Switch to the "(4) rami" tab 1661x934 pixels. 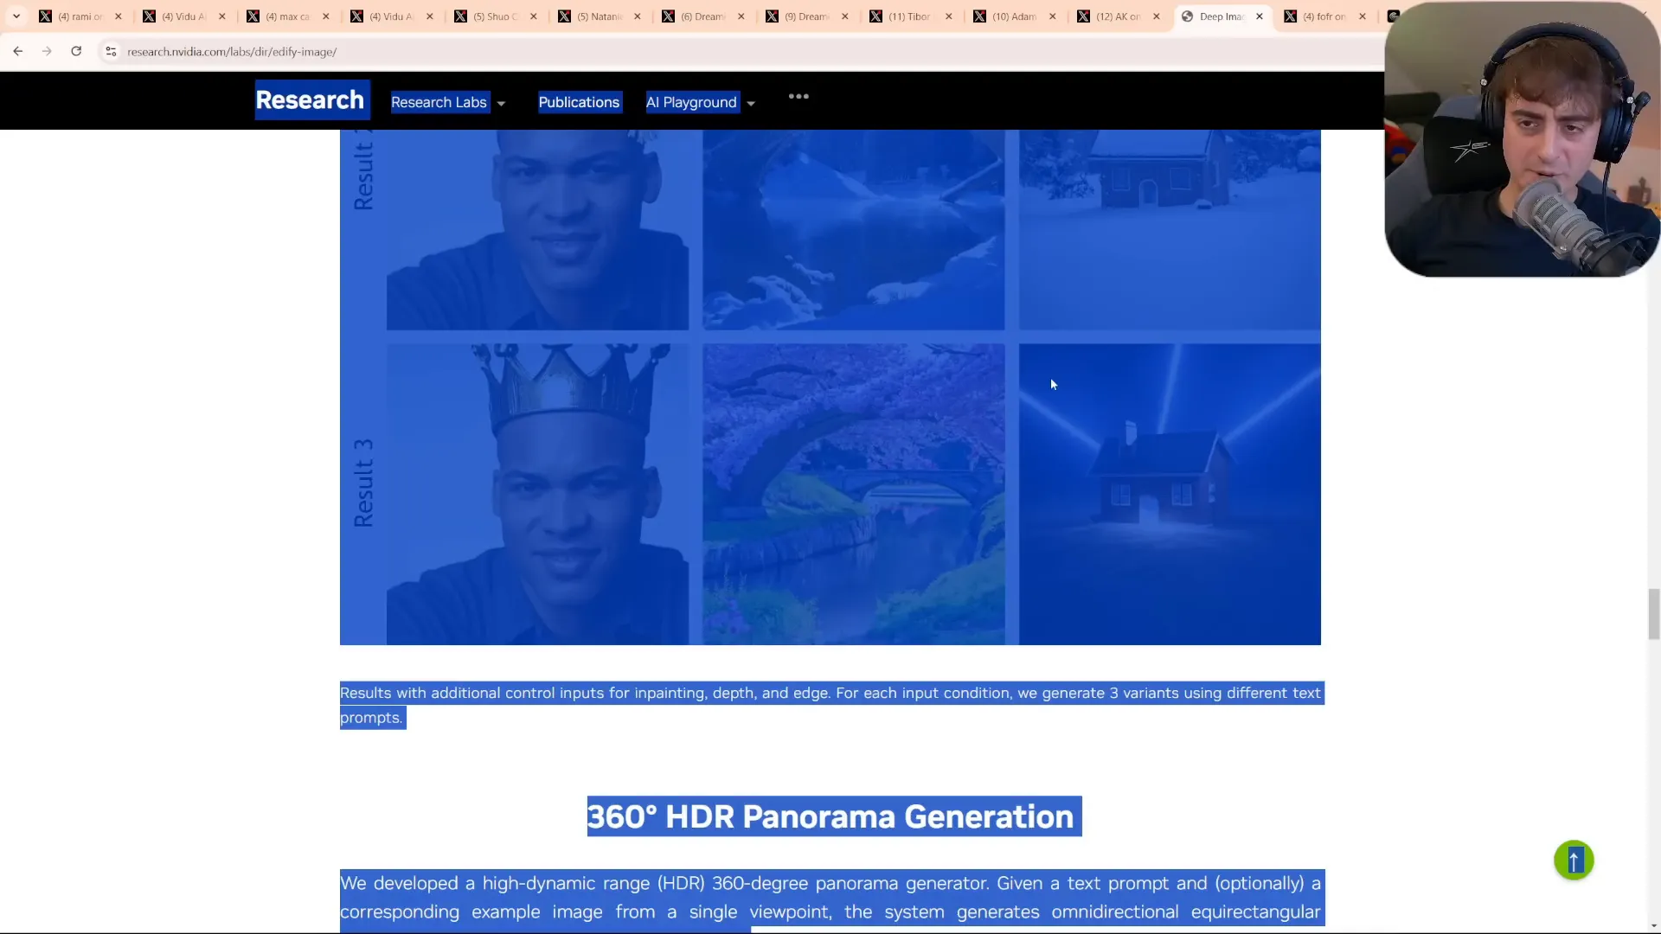[x=80, y=16]
